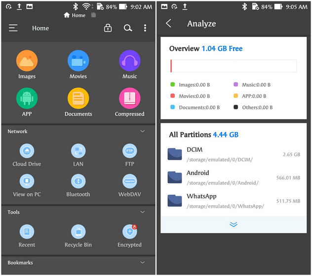
Task: Open the hamburger navigation menu
Action: coord(13,28)
